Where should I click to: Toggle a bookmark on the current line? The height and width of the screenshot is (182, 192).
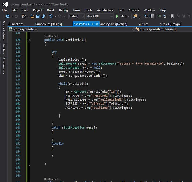click(172, 16)
